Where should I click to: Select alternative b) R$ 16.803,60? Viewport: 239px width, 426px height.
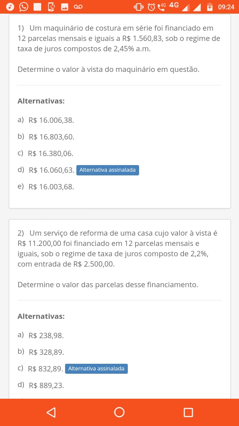pos(46,137)
